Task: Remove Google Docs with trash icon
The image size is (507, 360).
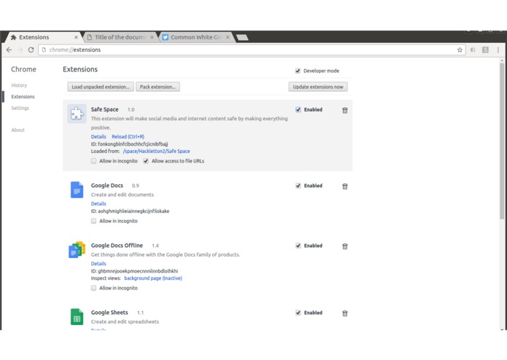Action: [344, 187]
